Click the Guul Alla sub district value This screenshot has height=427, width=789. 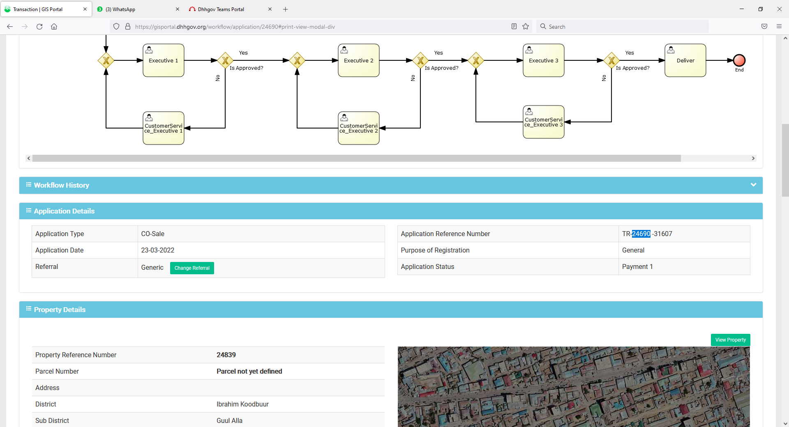(x=230, y=420)
